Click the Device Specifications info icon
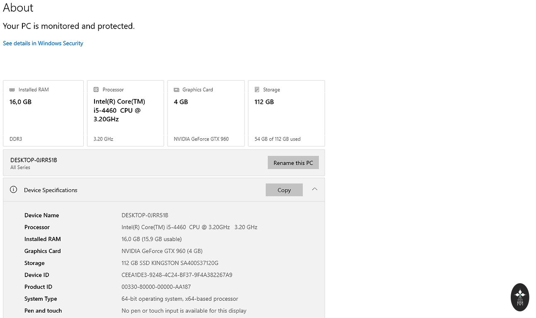536x318 pixels. click(x=14, y=190)
